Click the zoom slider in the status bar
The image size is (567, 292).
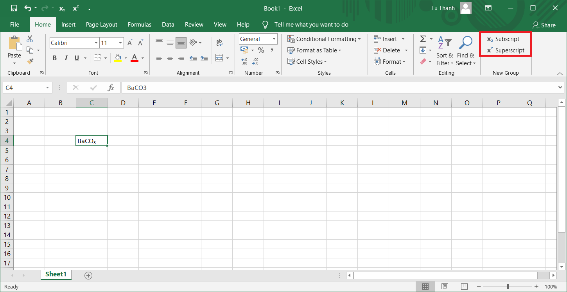(508, 287)
